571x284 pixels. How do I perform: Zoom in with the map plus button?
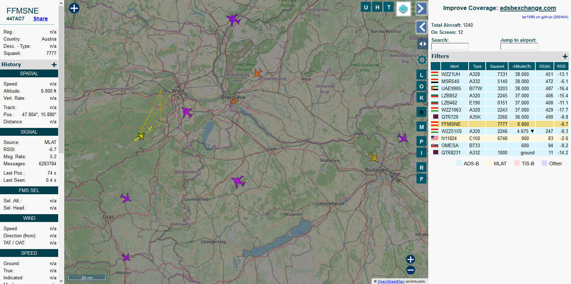[410, 259]
